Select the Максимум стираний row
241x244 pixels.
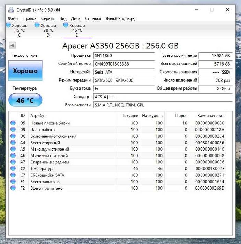coord(118,149)
